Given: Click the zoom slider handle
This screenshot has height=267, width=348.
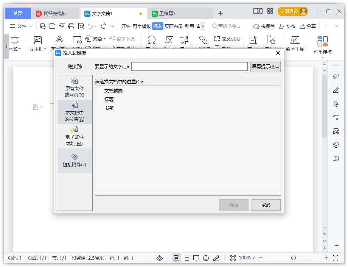Looking at the screenshot, I should 293,258.
